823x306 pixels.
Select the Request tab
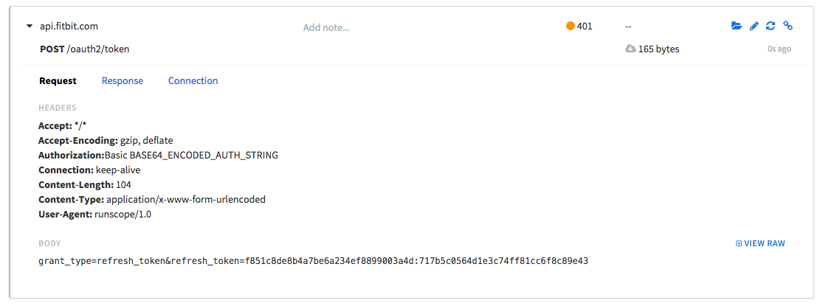[x=58, y=80]
